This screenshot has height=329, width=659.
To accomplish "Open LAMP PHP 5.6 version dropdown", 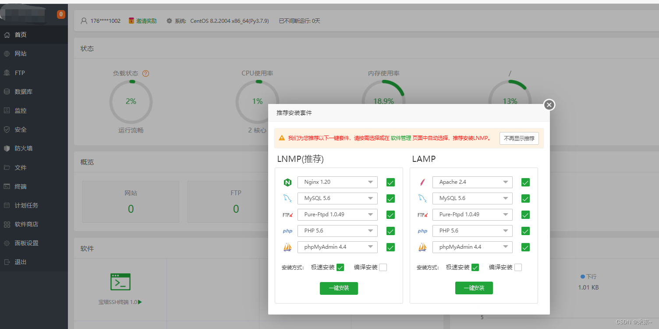I will click(x=472, y=231).
